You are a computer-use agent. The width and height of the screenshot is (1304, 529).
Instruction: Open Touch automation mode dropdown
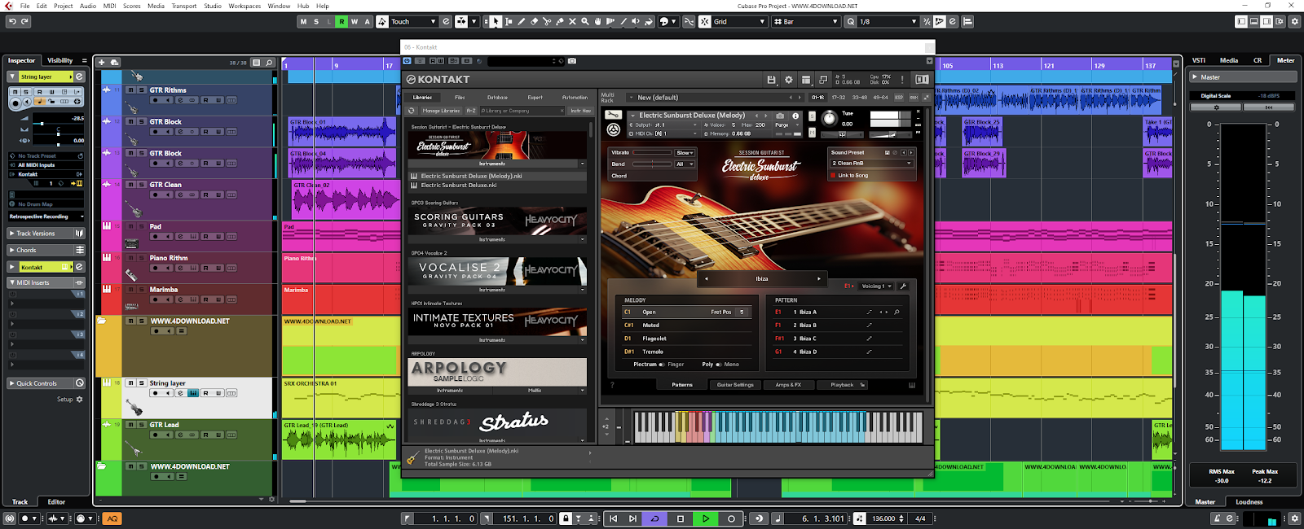(x=412, y=21)
